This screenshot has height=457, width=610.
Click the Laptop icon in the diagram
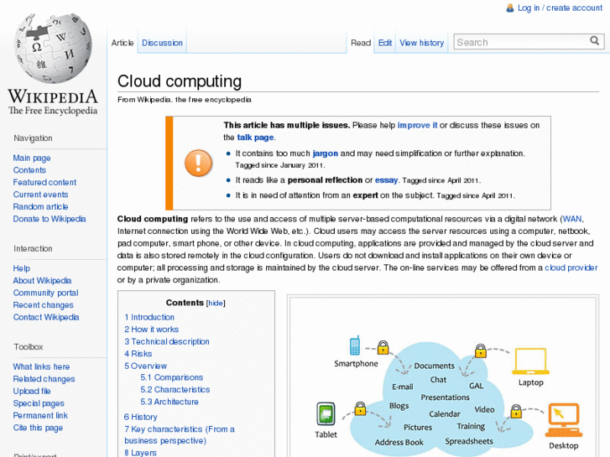click(530, 361)
